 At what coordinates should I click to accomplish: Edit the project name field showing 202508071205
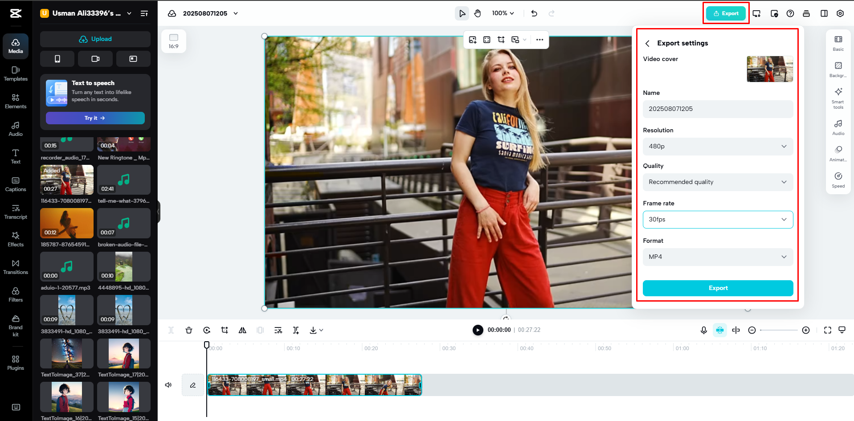coord(717,109)
